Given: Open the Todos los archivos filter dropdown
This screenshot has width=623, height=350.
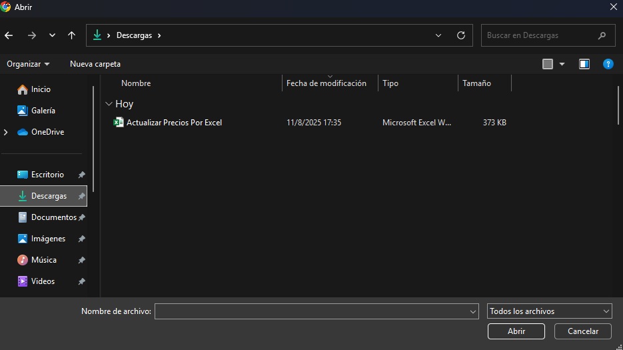Looking at the screenshot, I should (x=549, y=311).
